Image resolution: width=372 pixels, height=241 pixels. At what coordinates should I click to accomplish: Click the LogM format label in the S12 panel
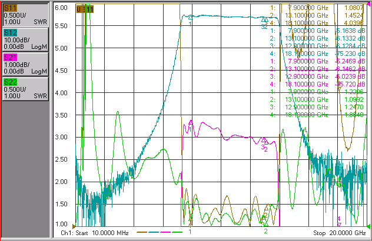tap(39, 46)
